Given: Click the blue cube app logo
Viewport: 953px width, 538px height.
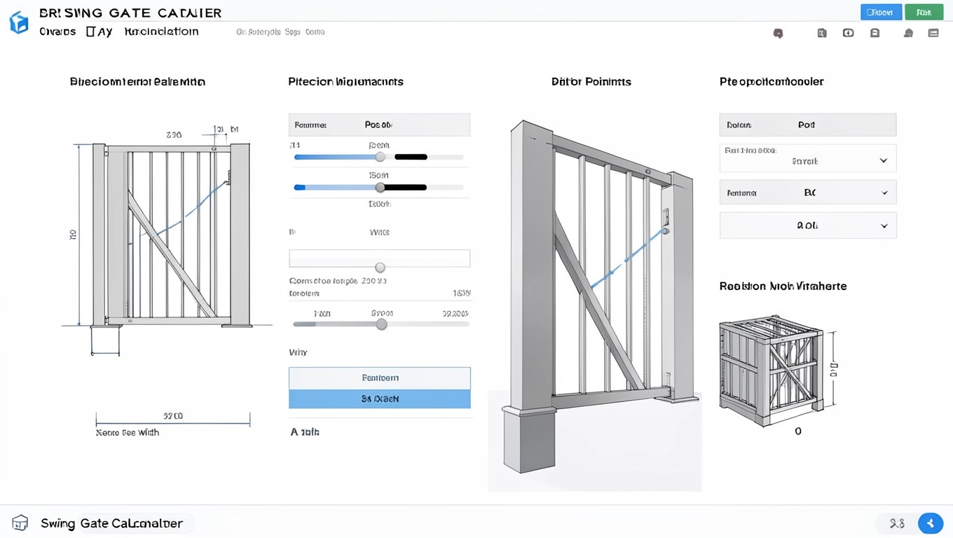Looking at the screenshot, I should (19, 22).
